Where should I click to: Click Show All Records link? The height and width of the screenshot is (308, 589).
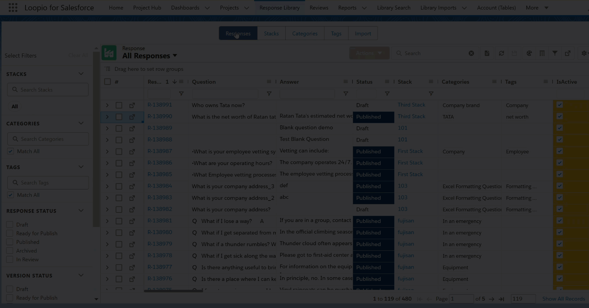(564, 299)
